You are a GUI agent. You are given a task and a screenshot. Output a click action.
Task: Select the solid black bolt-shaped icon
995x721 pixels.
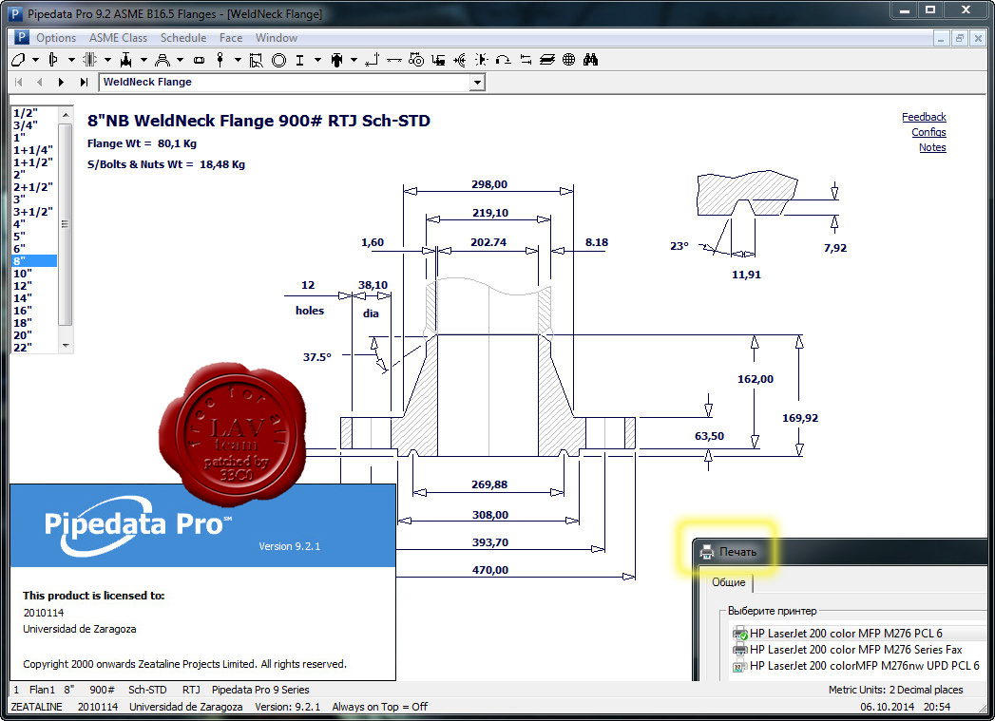pyautogui.click(x=337, y=60)
